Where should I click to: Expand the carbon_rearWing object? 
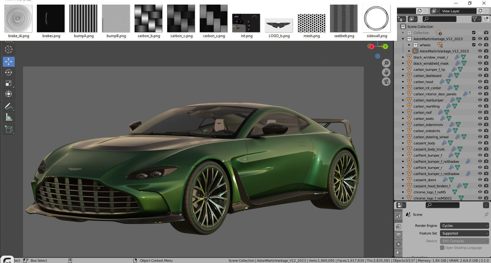(x=403, y=106)
